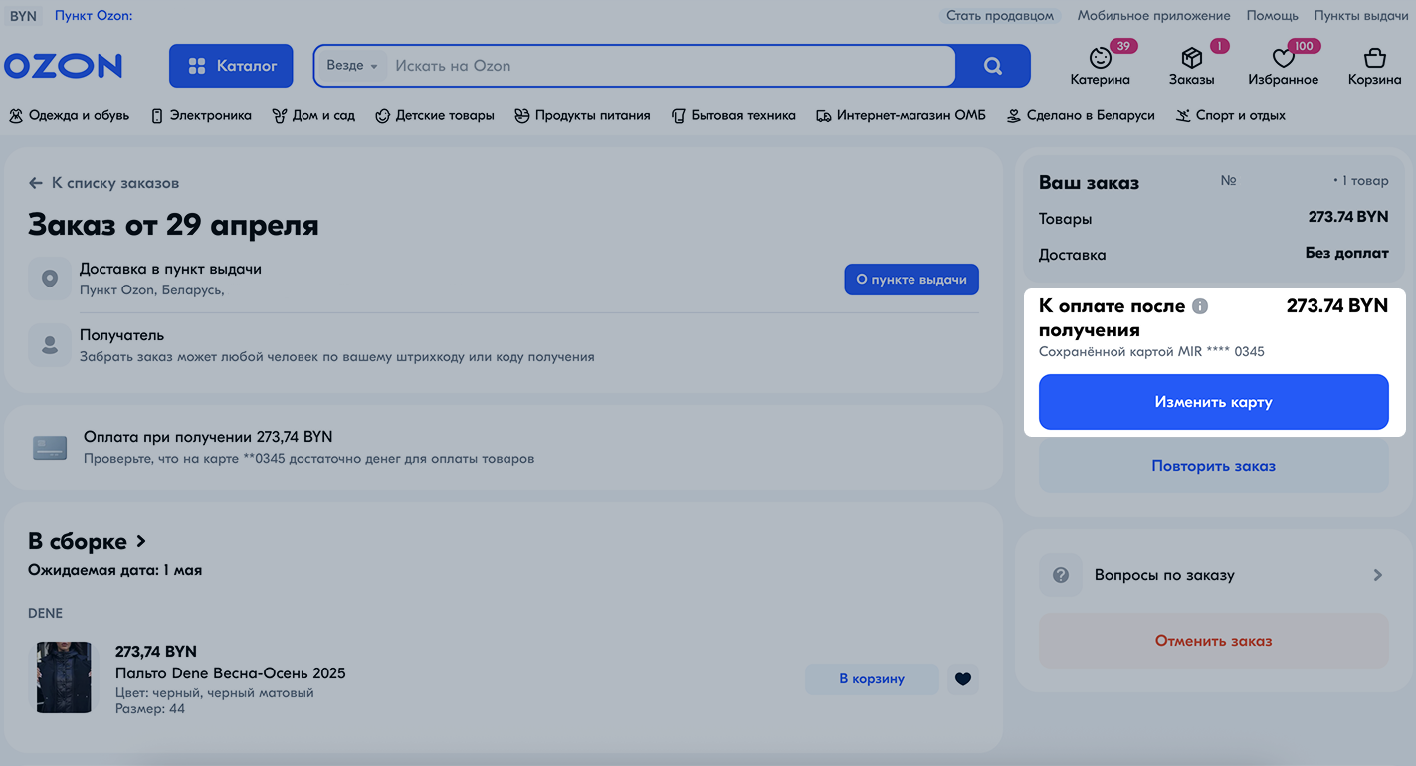Click the Размер: 44 text
This screenshot has width=1416, height=766.
pos(150,709)
